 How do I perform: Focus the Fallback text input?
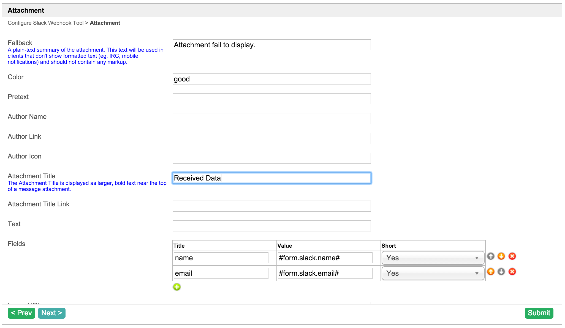click(271, 45)
